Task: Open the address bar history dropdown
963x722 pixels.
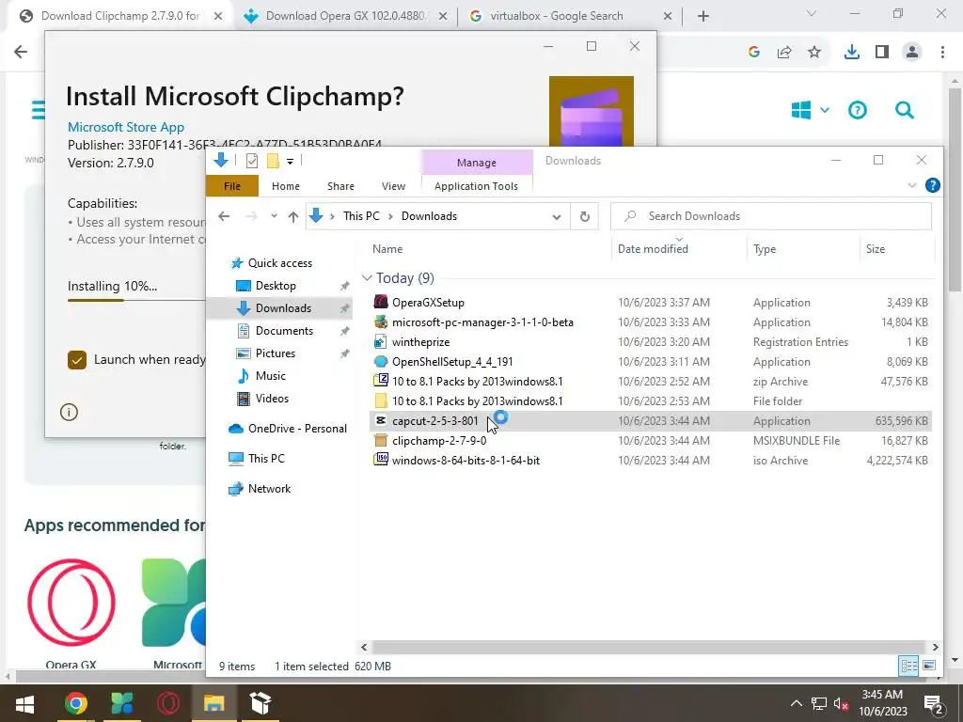Action: pyautogui.click(x=557, y=216)
